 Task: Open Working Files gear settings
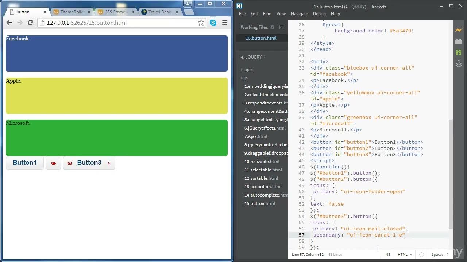click(272, 27)
